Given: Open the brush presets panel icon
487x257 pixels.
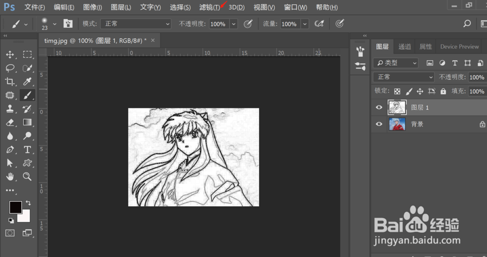Looking at the screenshot, I should coord(360,51).
